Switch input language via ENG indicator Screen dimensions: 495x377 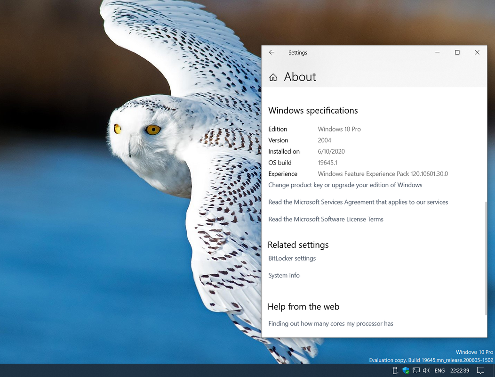(x=439, y=371)
